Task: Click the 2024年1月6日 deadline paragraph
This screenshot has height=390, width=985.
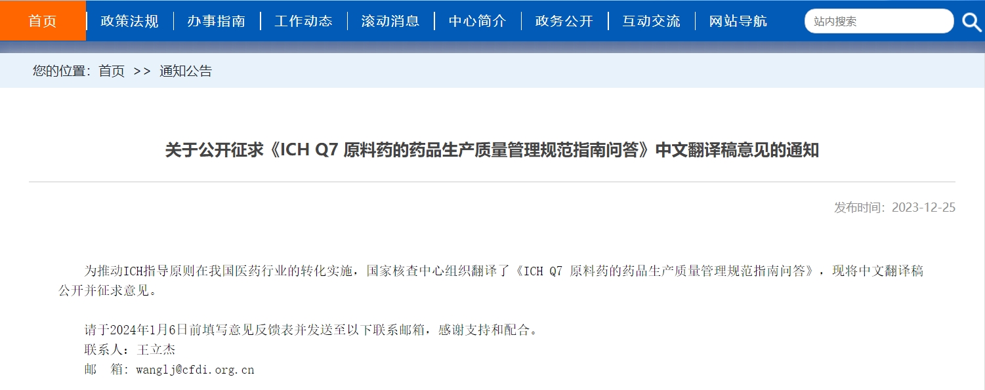Action: tap(312, 330)
